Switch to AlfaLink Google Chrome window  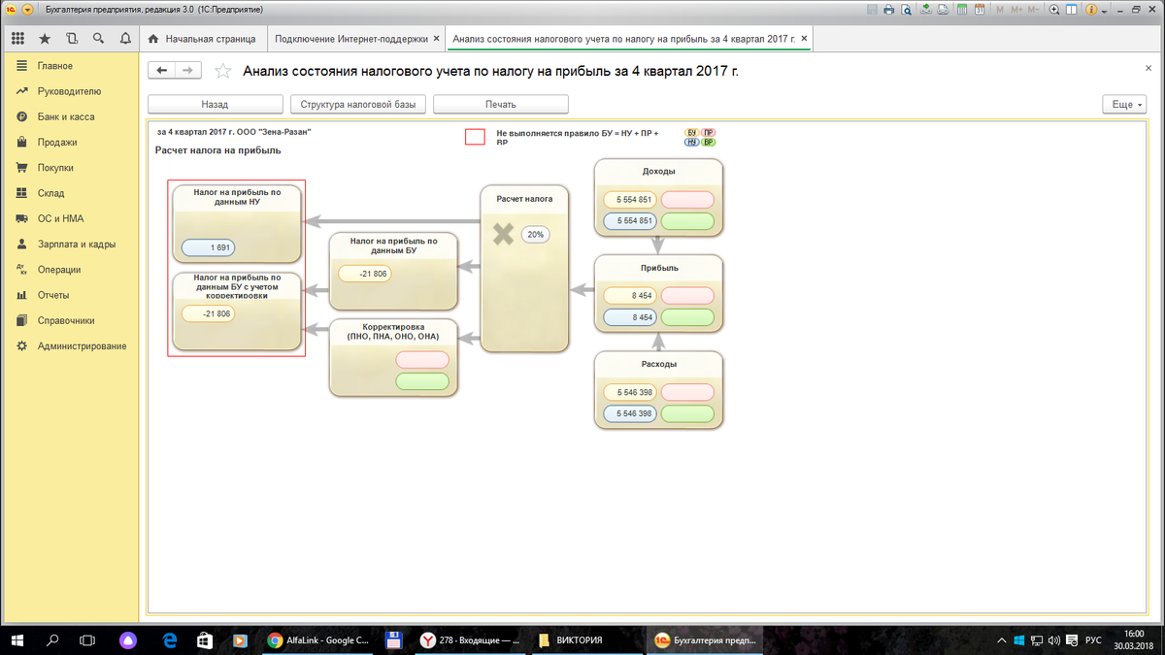pyautogui.click(x=320, y=640)
